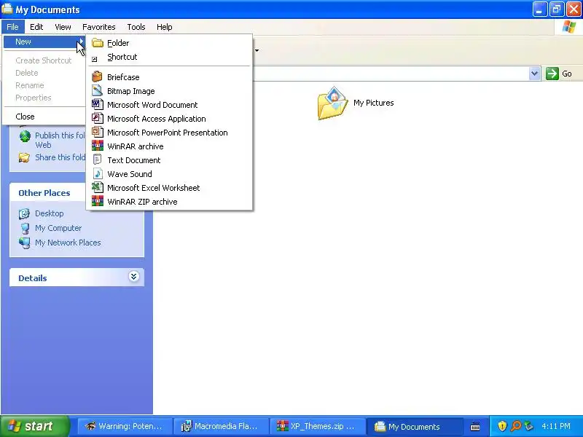Click the keyboard icon on the taskbar
This screenshot has height=437, width=583.
[x=475, y=427]
